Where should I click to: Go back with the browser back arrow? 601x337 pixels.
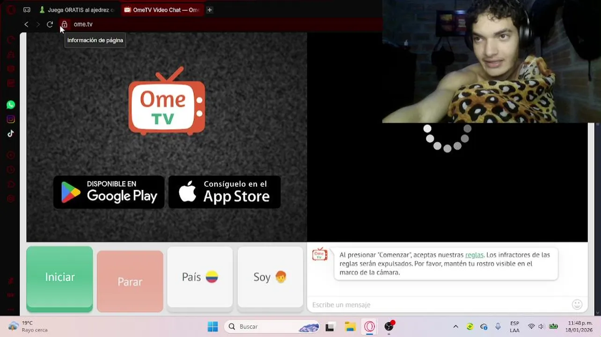coord(26,24)
